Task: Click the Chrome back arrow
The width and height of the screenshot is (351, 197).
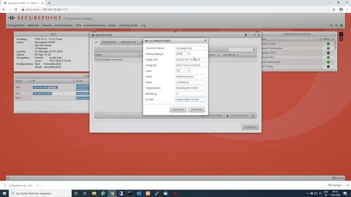Action: (4, 10)
